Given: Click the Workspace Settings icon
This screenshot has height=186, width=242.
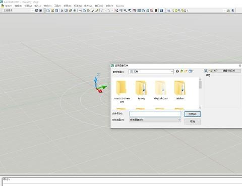Looking at the screenshot, I should (x=36, y=11).
